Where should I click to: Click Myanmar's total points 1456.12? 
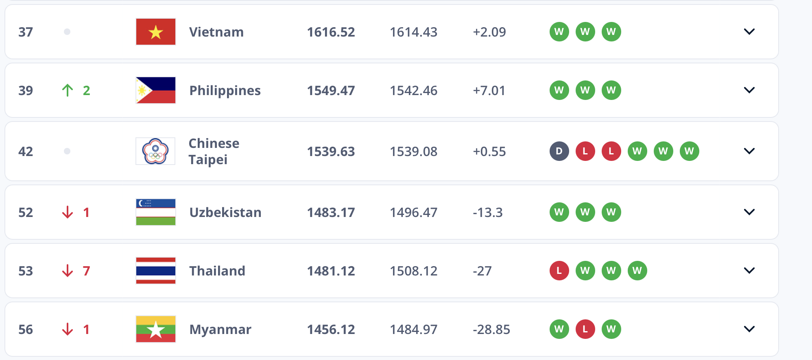[x=331, y=330]
